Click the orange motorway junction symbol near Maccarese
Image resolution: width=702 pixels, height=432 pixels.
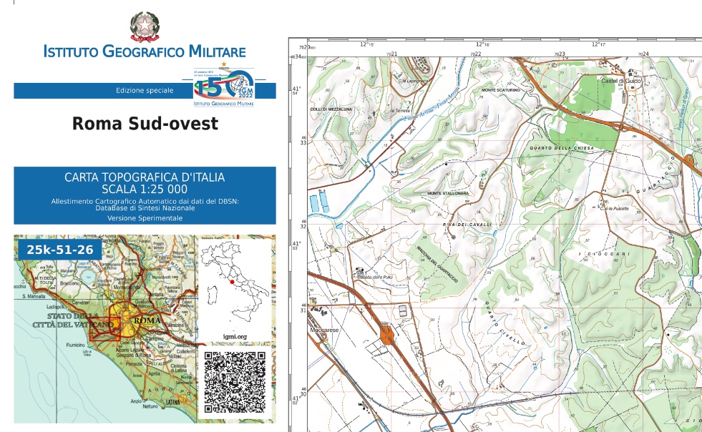(x=386, y=335)
